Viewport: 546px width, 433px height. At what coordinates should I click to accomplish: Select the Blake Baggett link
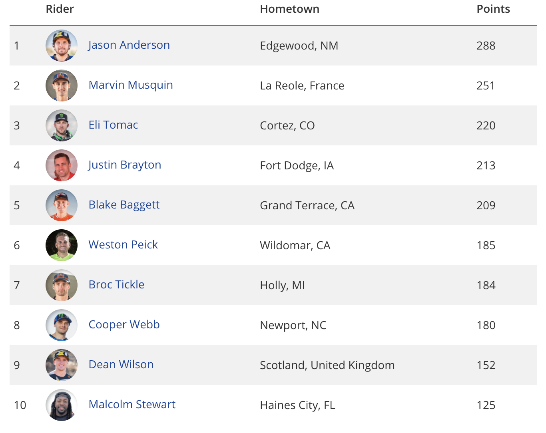coord(124,205)
